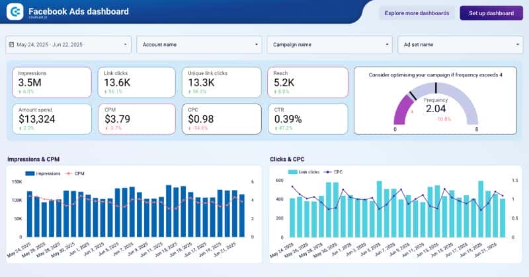Viewport: 529px width, 277px height.
Task: Open the date range dropdown
Action: [69, 45]
